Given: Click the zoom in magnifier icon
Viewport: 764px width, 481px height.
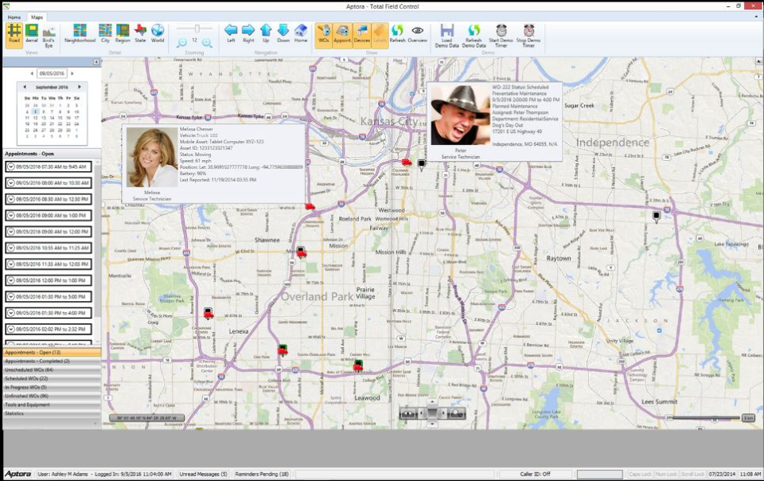Looking at the screenshot, I should click(x=207, y=43).
